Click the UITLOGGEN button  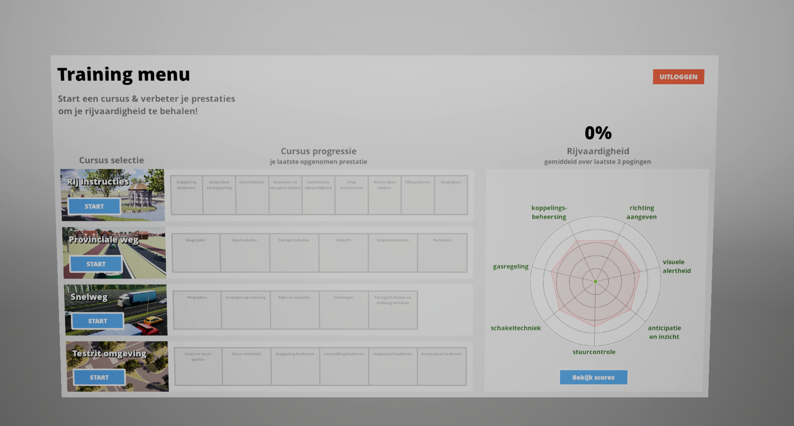[678, 77]
